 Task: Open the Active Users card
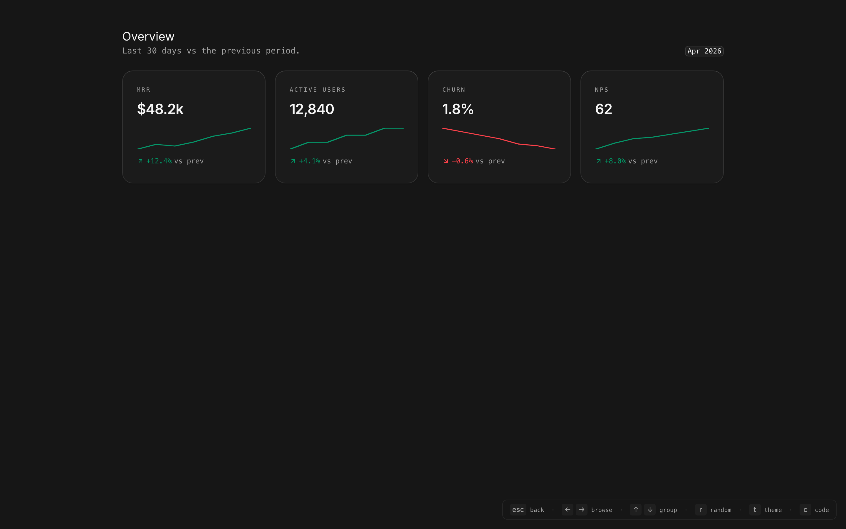click(346, 127)
